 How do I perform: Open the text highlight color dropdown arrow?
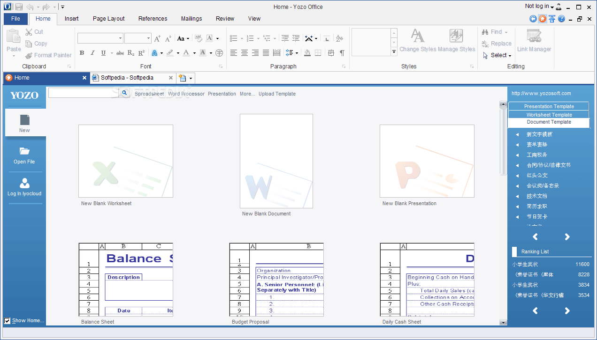(x=178, y=53)
